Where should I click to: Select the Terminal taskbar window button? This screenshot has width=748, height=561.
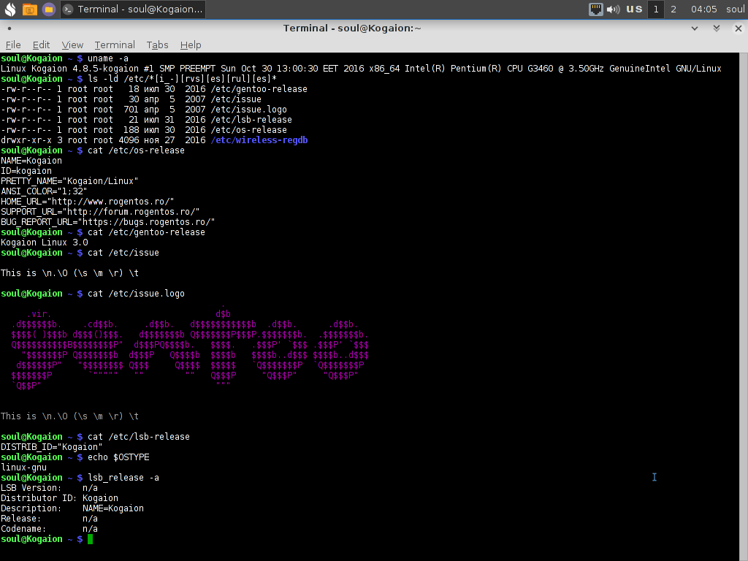133,9
